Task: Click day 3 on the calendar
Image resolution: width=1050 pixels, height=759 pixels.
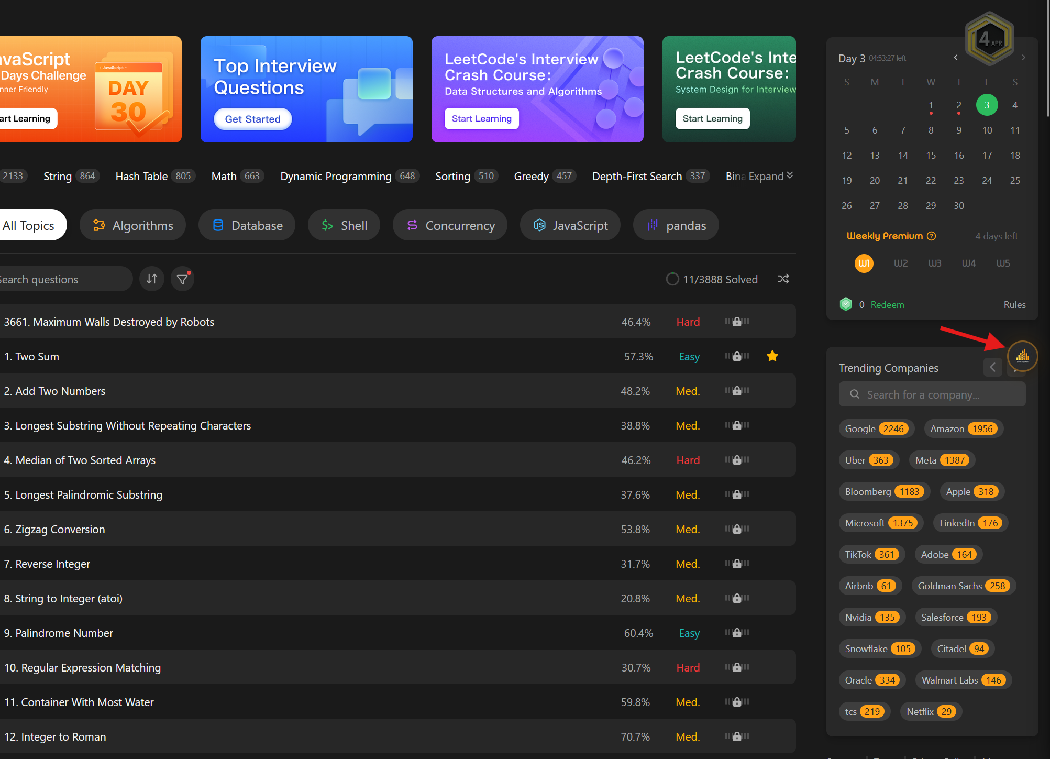Action: coord(987,105)
